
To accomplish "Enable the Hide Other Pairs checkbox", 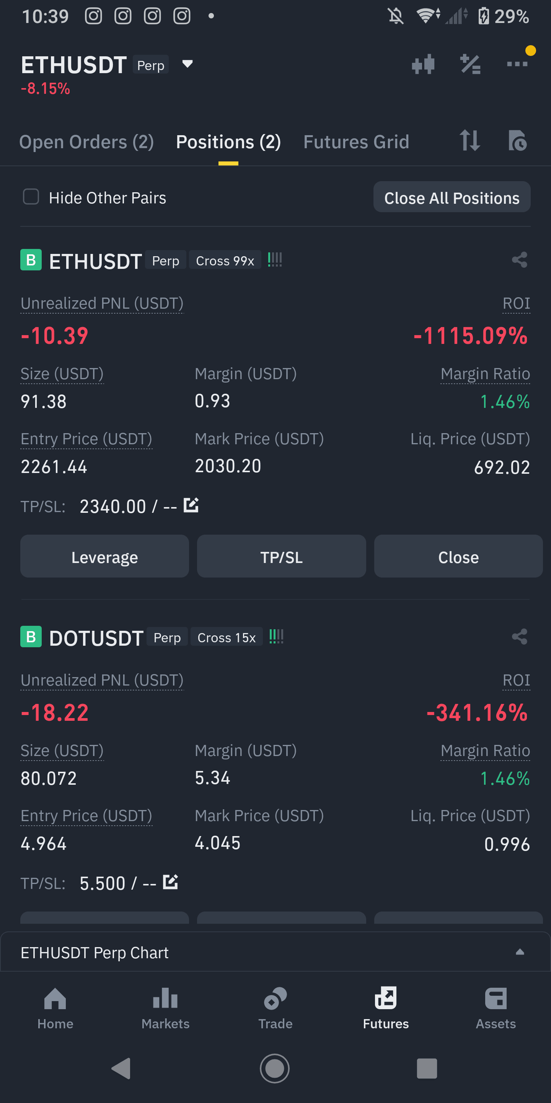I will (x=31, y=197).
